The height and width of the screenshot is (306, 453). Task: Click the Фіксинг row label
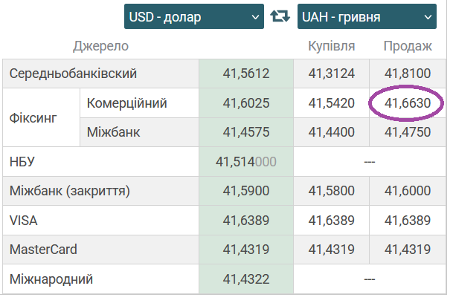pyautogui.click(x=31, y=118)
